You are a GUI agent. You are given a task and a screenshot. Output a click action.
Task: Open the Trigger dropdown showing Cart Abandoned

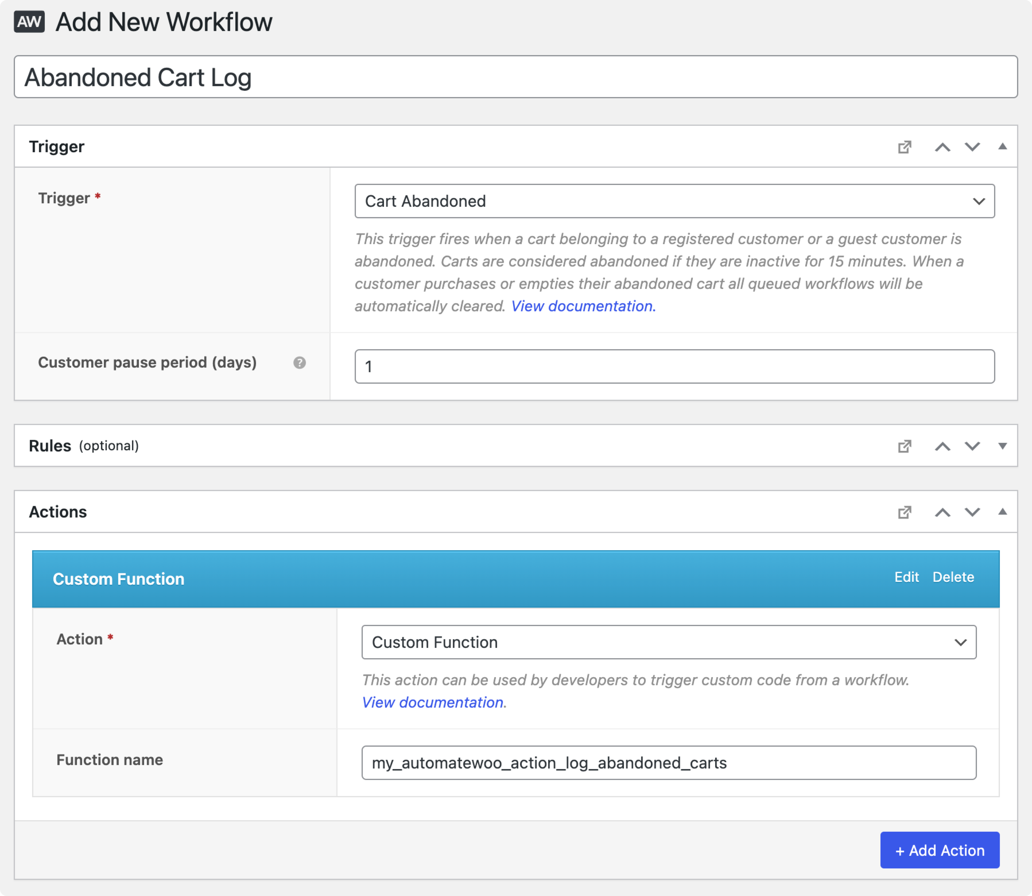674,201
